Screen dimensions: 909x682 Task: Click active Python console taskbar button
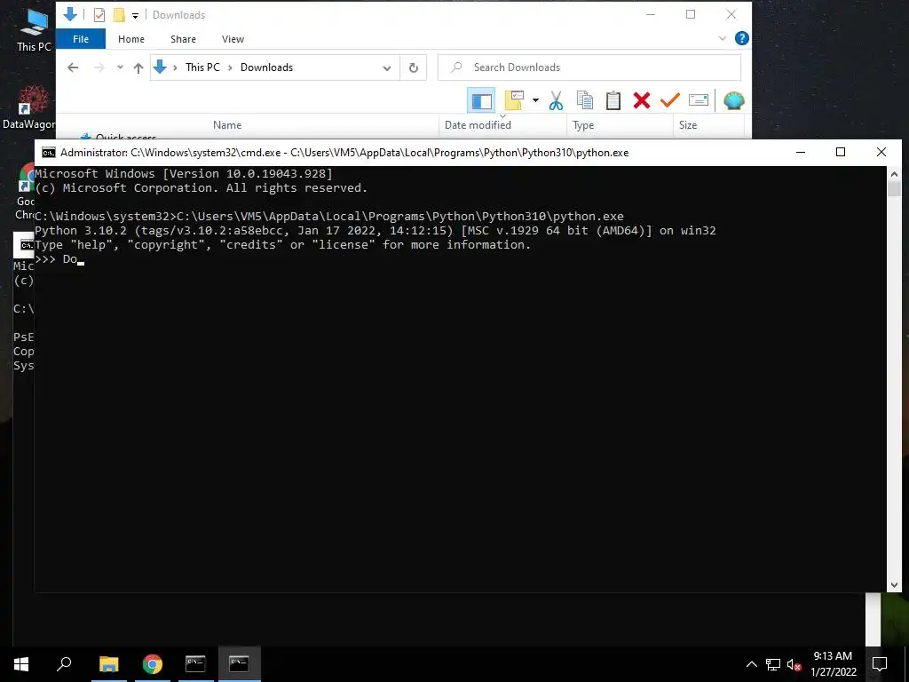coord(239,664)
